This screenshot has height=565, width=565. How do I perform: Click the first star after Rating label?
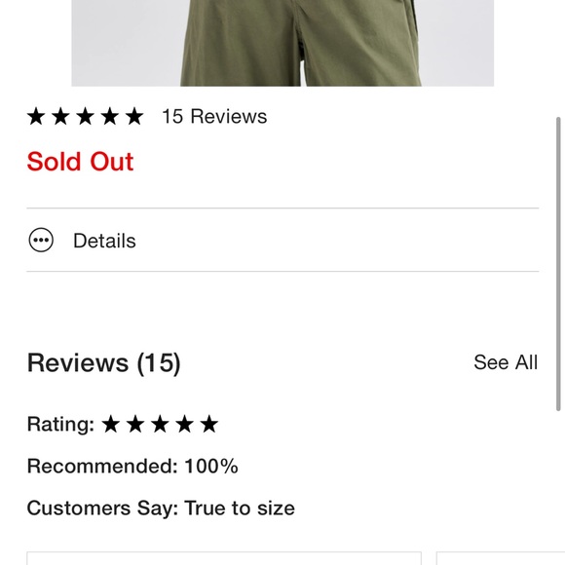point(111,424)
